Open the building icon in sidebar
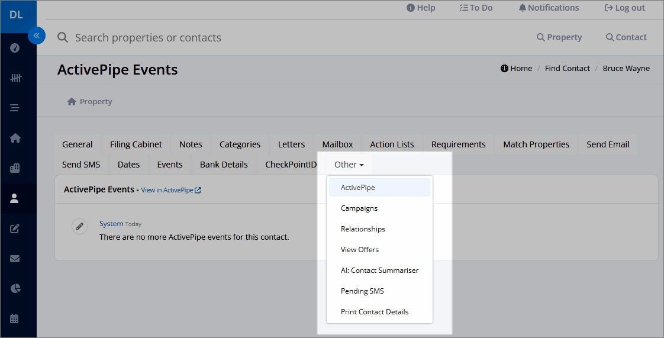 (x=15, y=168)
